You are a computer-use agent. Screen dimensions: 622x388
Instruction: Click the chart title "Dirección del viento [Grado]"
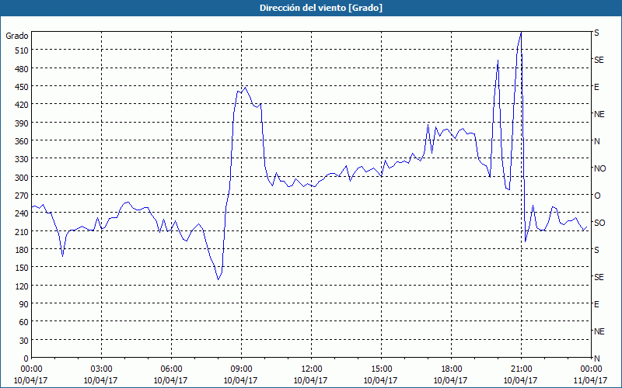tap(310, 8)
